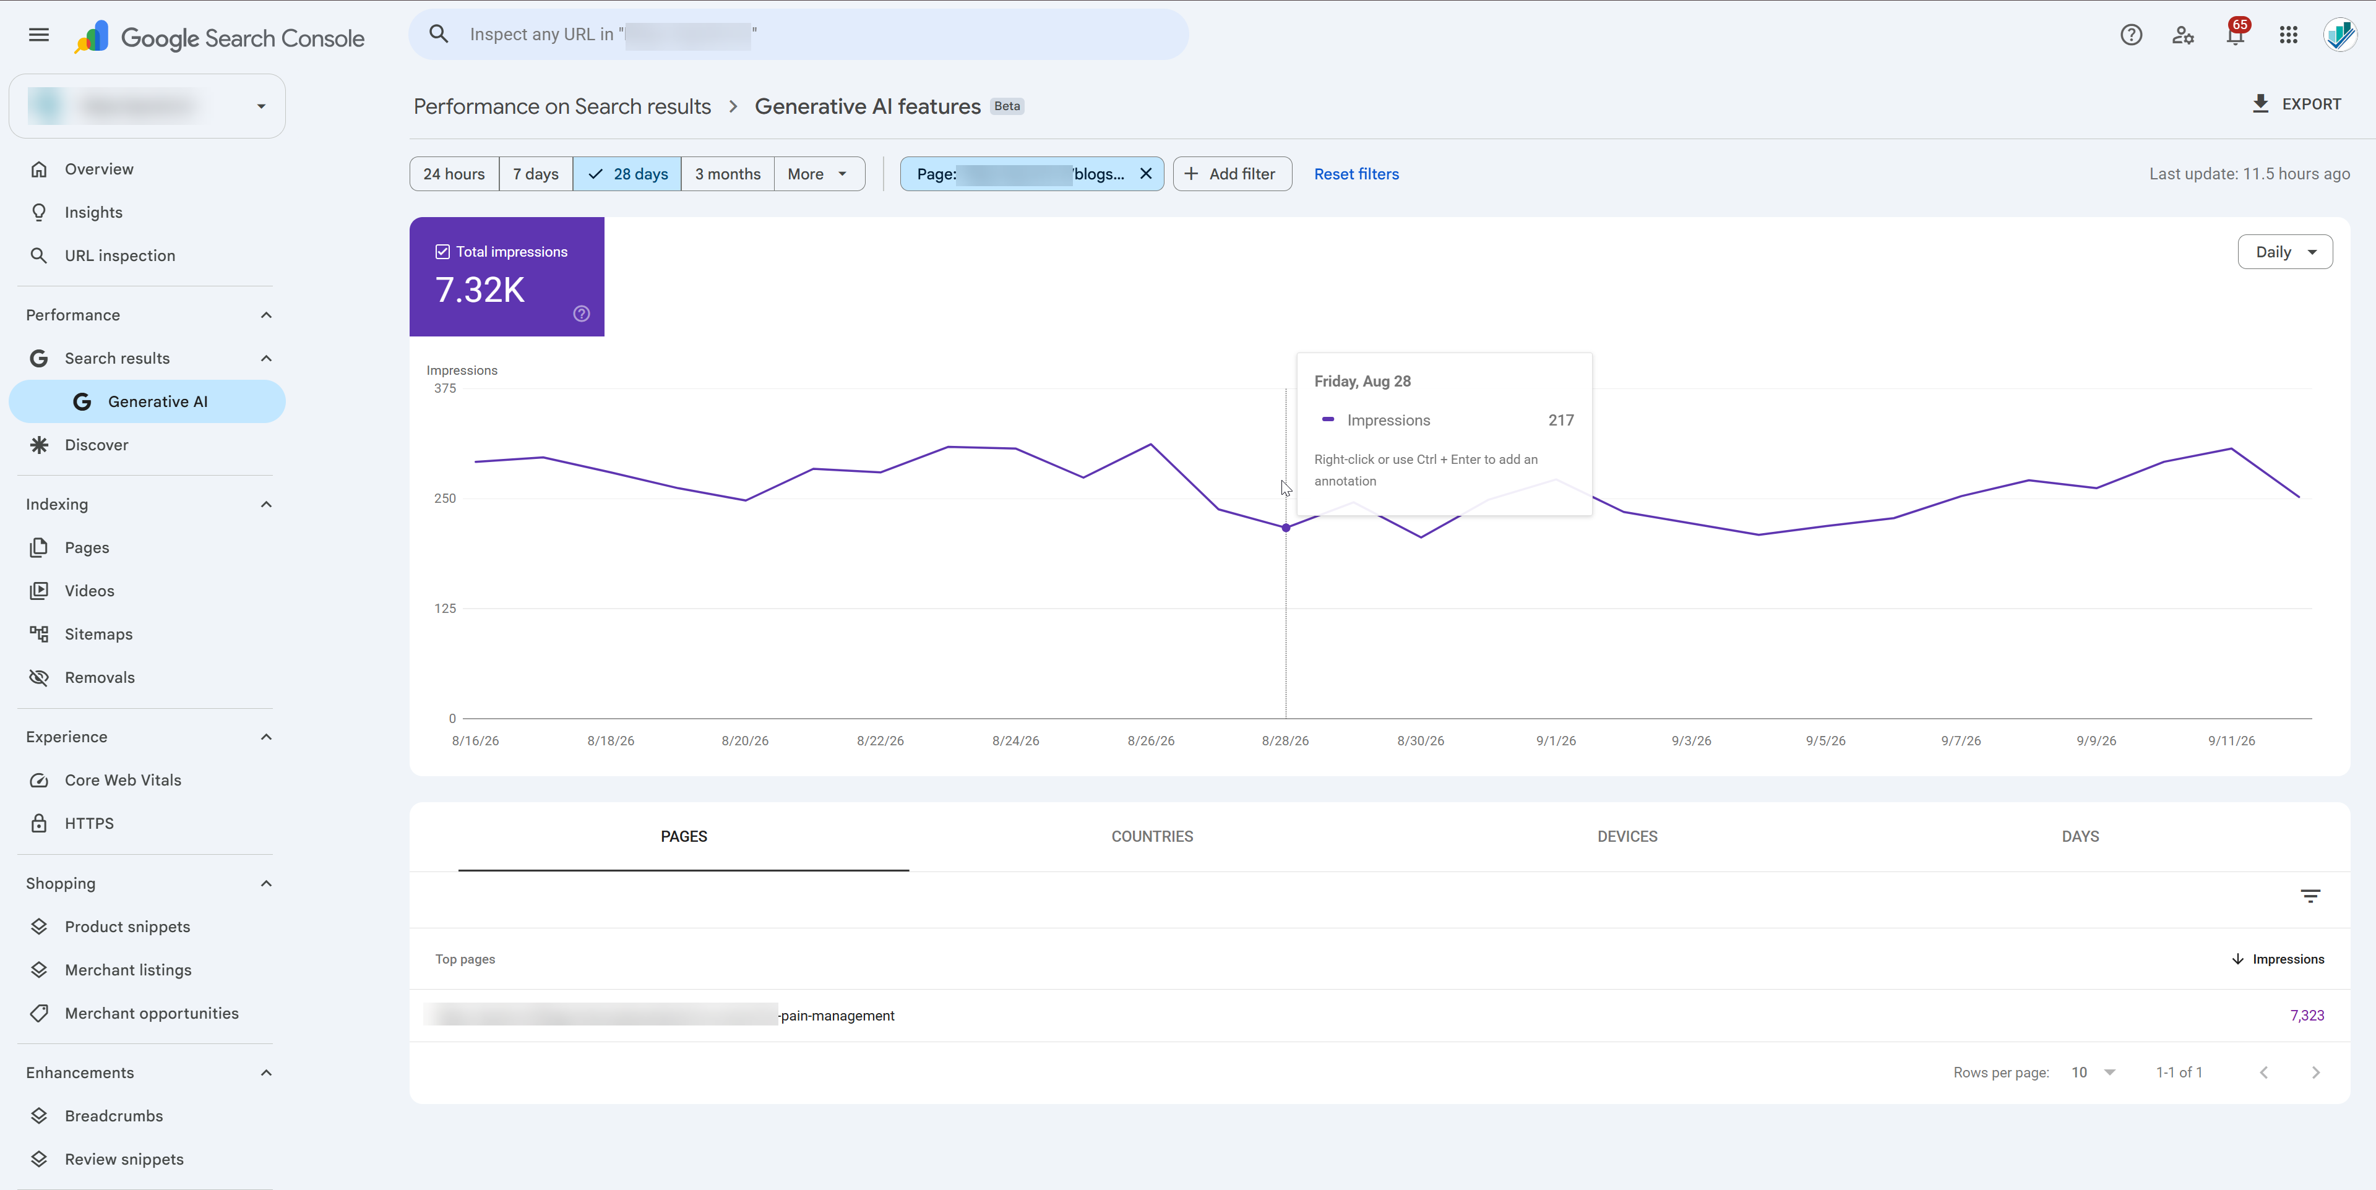The height and width of the screenshot is (1190, 2376).
Task: Click the Core Web Vitals gauge icon
Action: tap(39, 780)
